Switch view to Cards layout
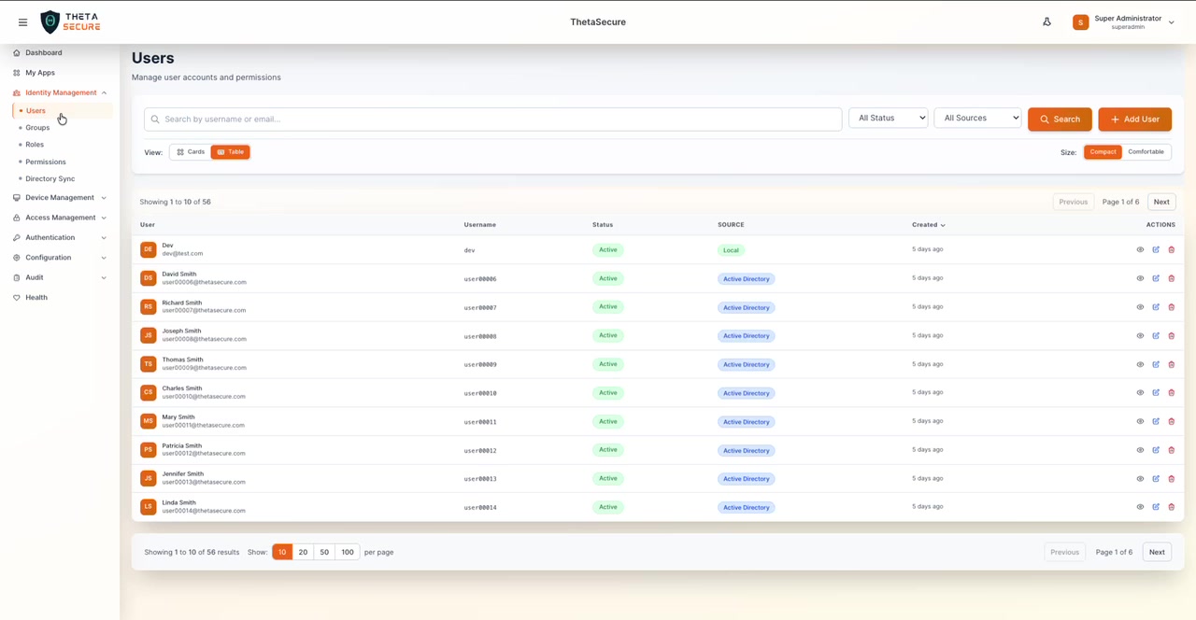1196x620 pixels. click(x=190, y=151)
